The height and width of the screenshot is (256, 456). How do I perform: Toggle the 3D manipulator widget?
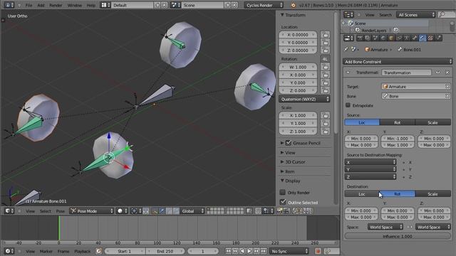(155, 211)
